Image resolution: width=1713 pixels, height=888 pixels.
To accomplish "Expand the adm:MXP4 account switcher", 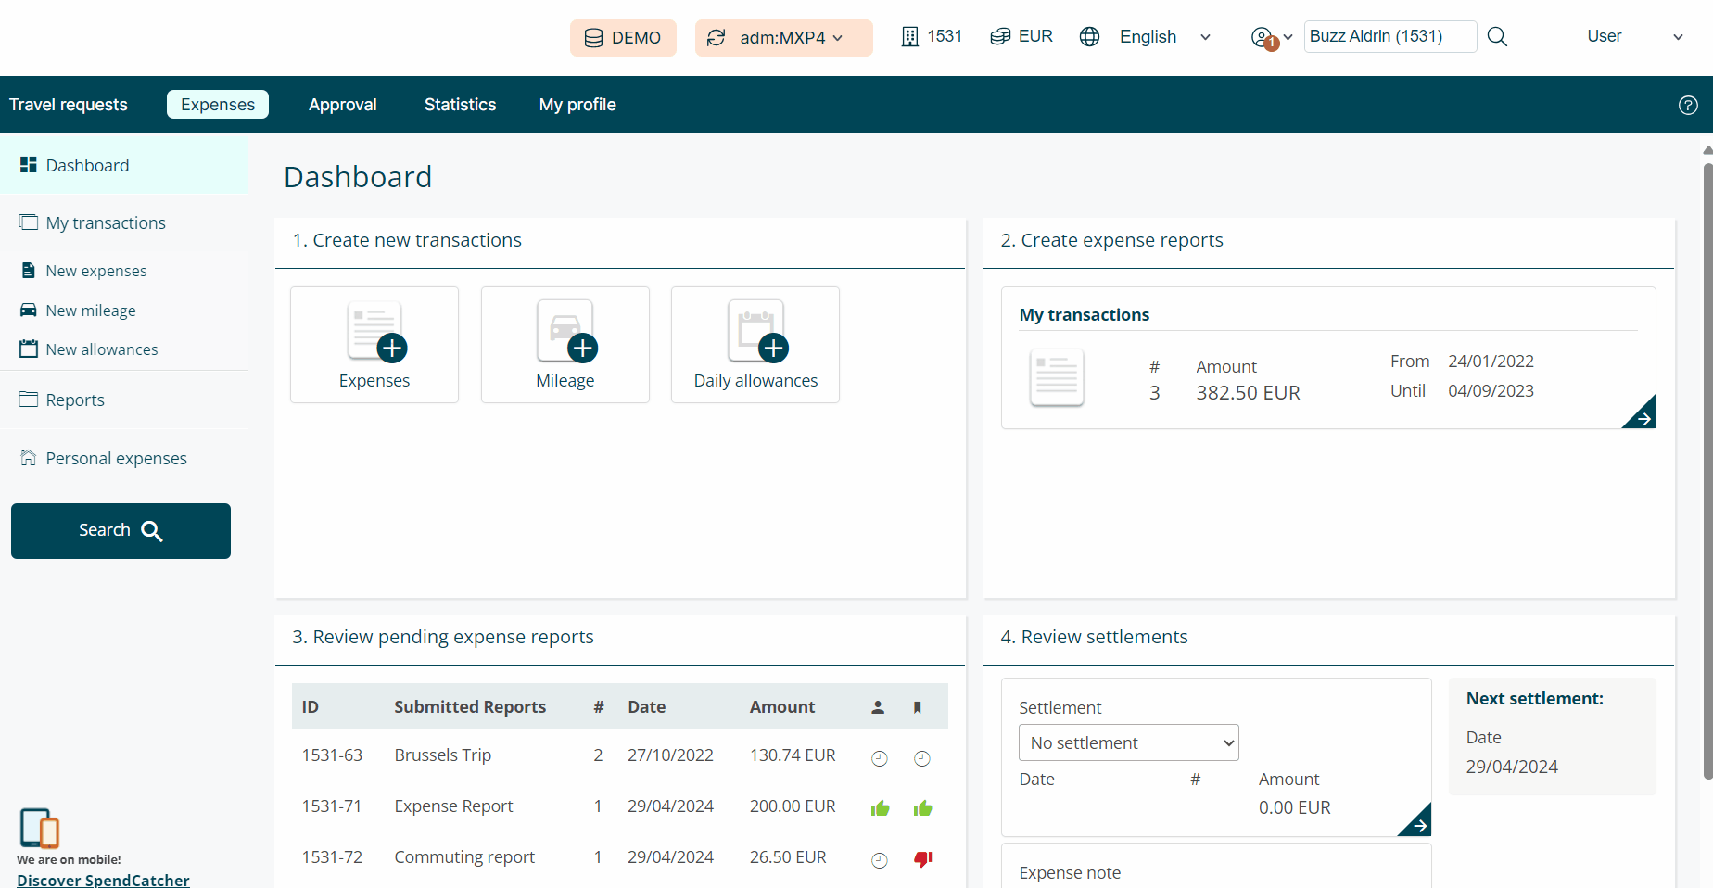I will click(783, 38).
